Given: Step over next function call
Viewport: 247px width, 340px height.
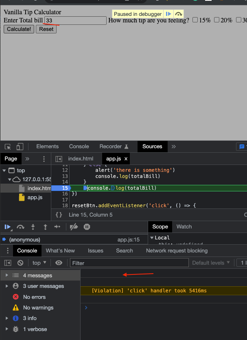Looking at the screenshot, I should pyautogui.click(x=21, y=227).
